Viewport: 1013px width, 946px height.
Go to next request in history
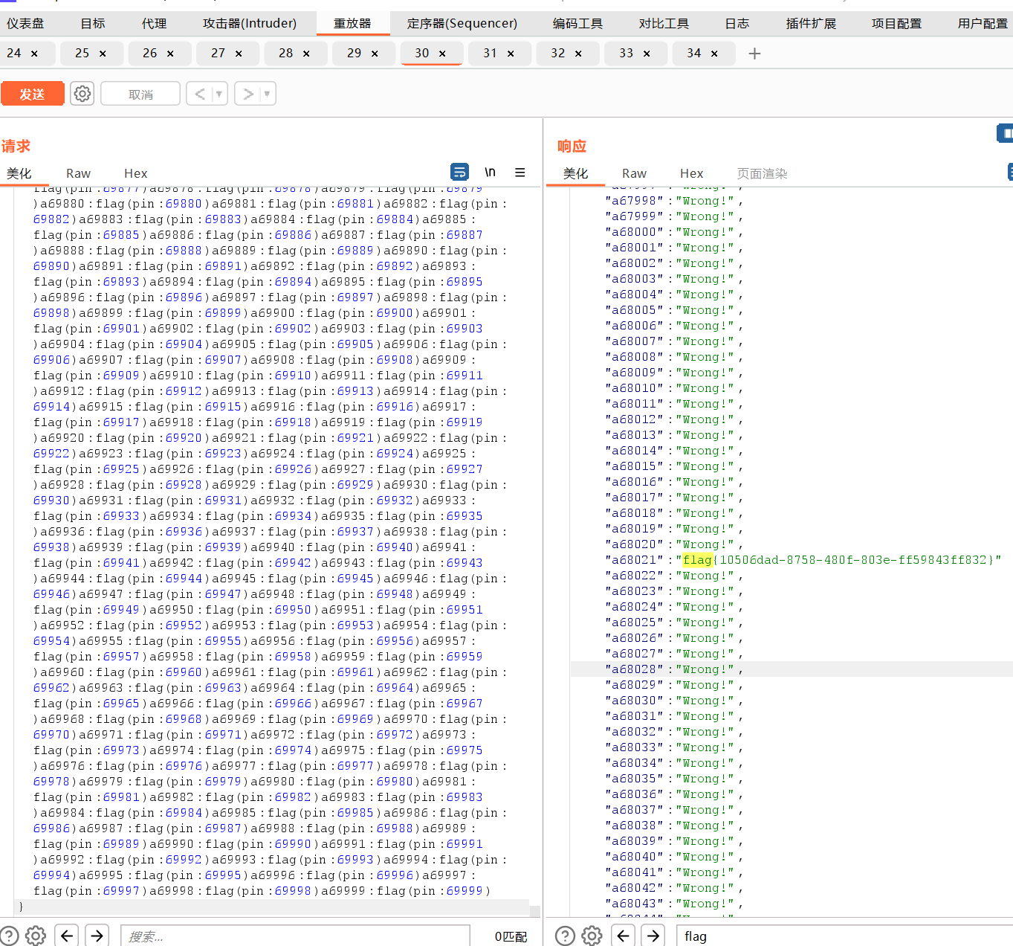(248, 94)
